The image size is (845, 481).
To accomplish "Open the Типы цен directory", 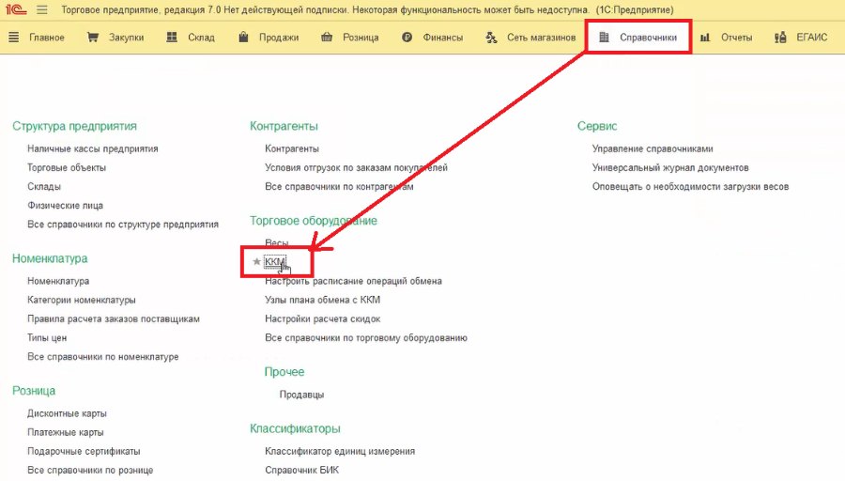I will point(47,337).
